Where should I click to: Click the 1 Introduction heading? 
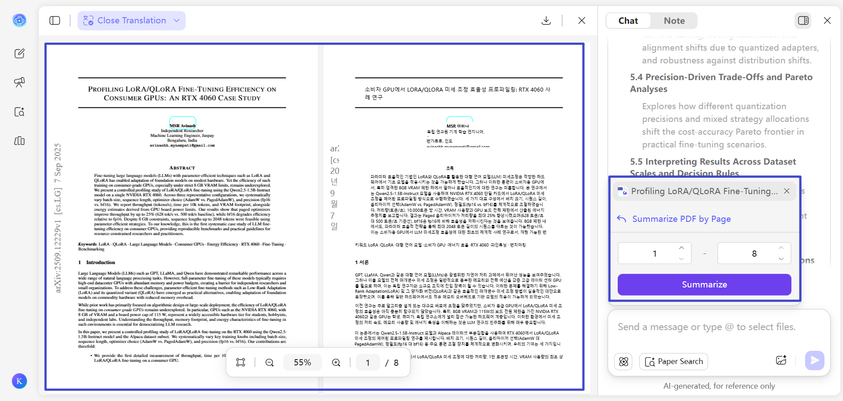(x=97, y=262)
